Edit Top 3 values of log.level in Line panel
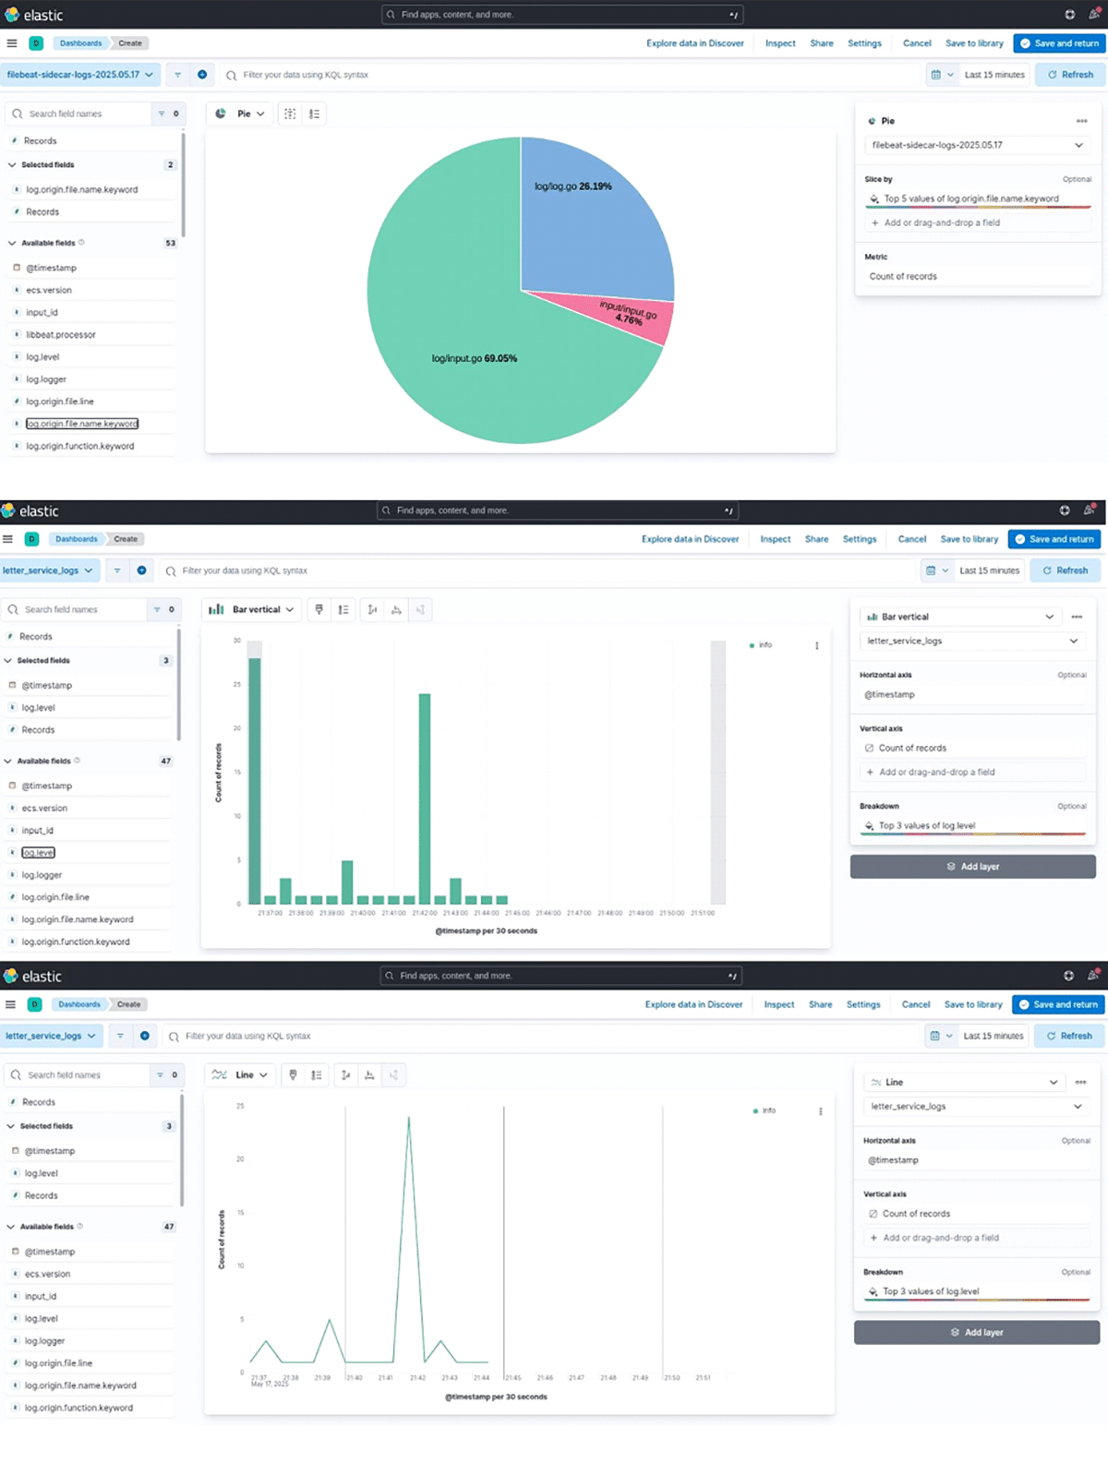1108x1464 pixels. click(x=977, y=1291)
